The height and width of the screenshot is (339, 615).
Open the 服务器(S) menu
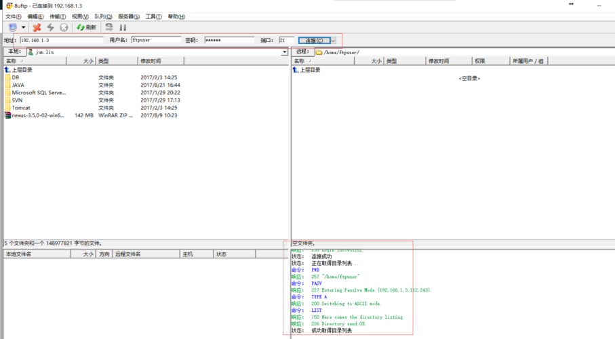coord(129,16)
